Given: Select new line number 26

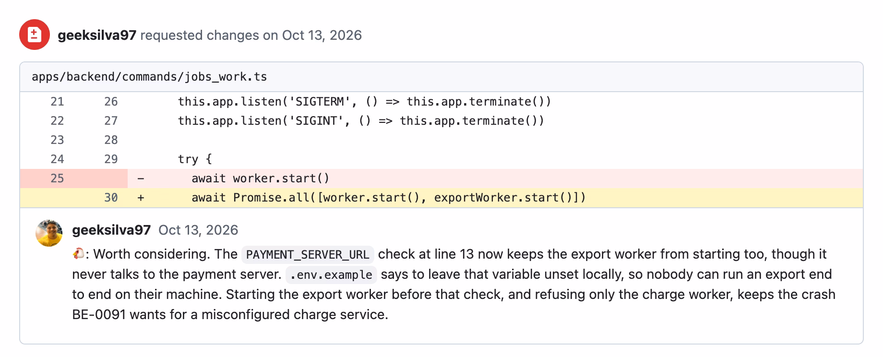Looking at the screenshot, I should (111, 102).
